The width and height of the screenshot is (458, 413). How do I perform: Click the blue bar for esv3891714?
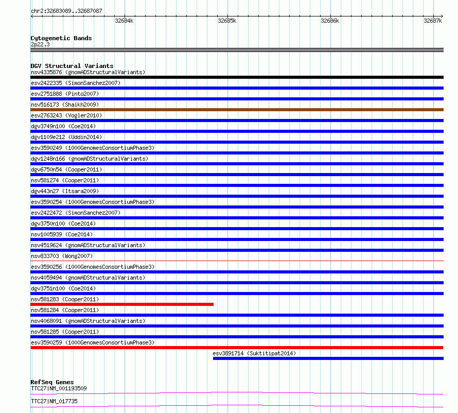[328, 358]
